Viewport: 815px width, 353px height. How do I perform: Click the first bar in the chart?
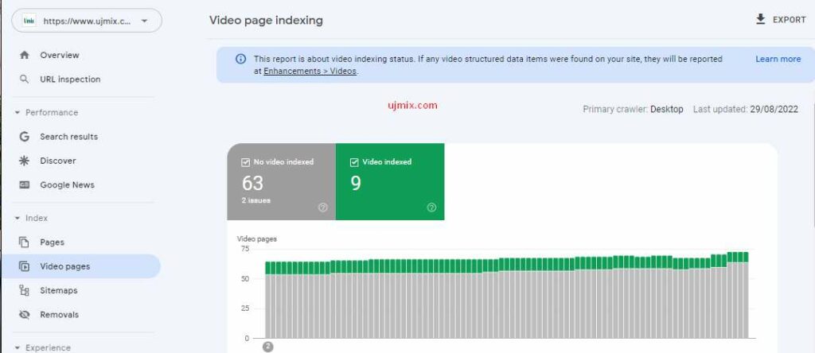[x=268, y=300]
